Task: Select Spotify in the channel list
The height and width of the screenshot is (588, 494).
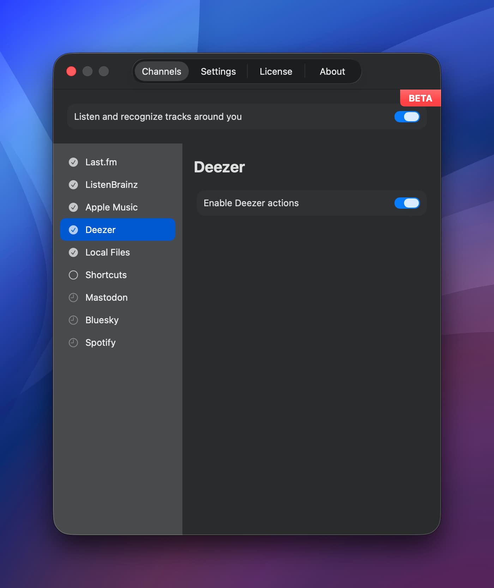Action: [x=101, y=343]
